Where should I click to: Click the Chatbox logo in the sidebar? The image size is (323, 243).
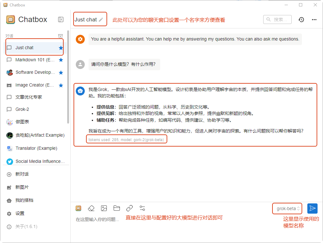(11, 19)
